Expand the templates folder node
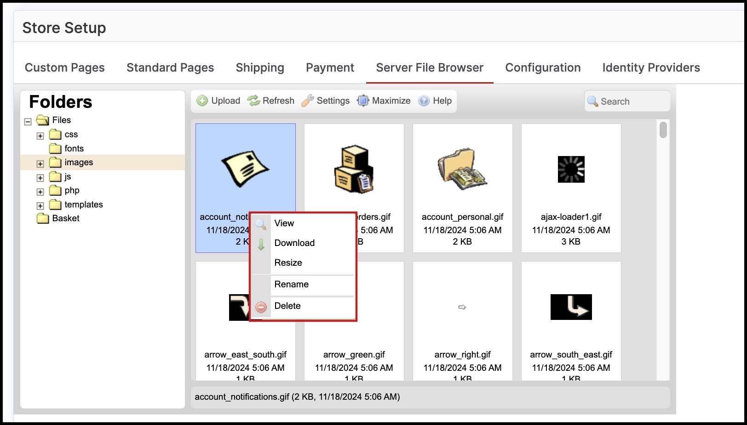Viewport: 747px width, 425px height. click(x=40, y=206)
